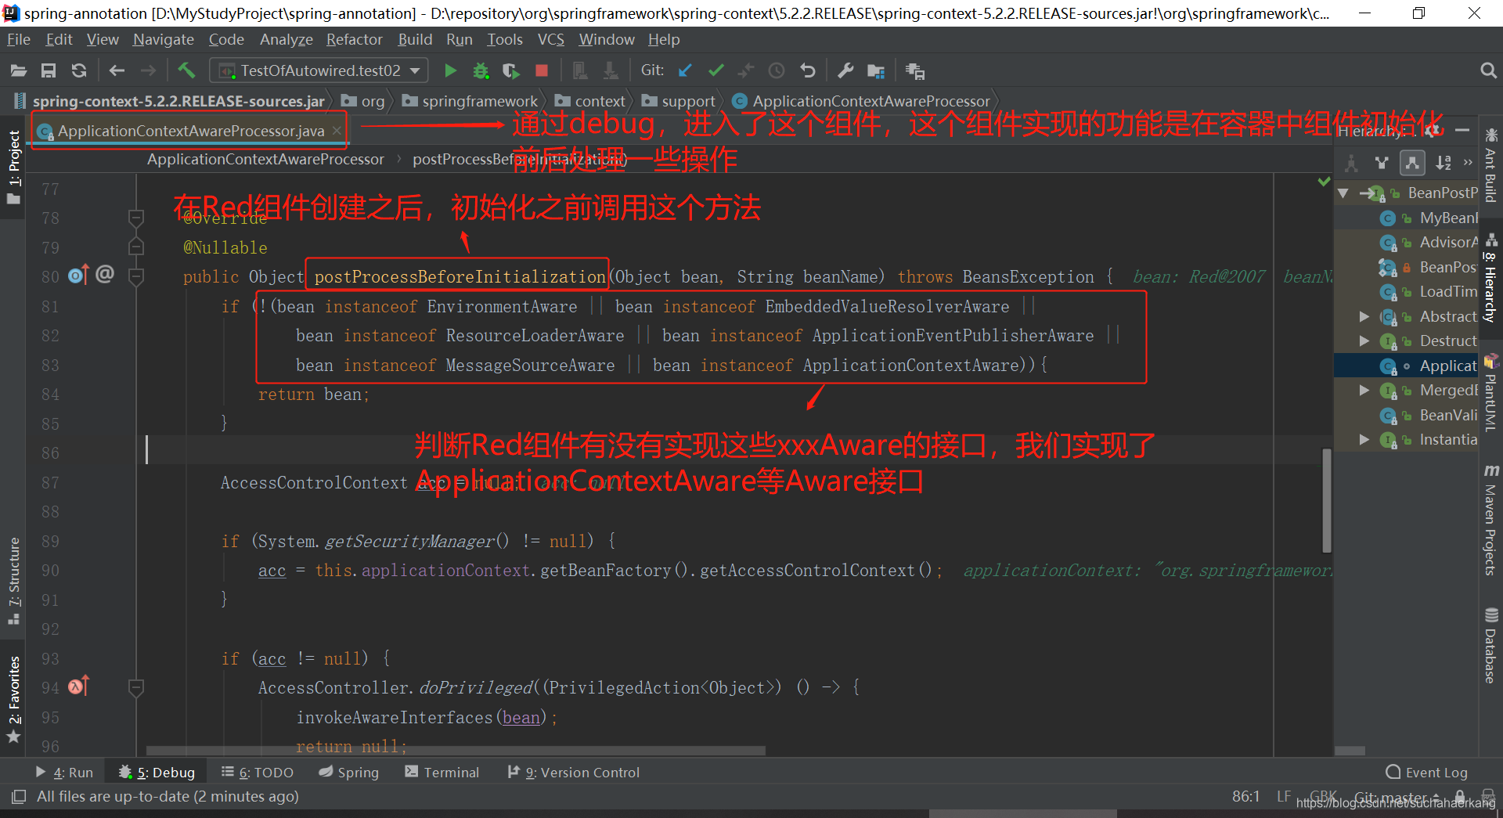Click the status bar tool-window toggle icon

point(18,797)
